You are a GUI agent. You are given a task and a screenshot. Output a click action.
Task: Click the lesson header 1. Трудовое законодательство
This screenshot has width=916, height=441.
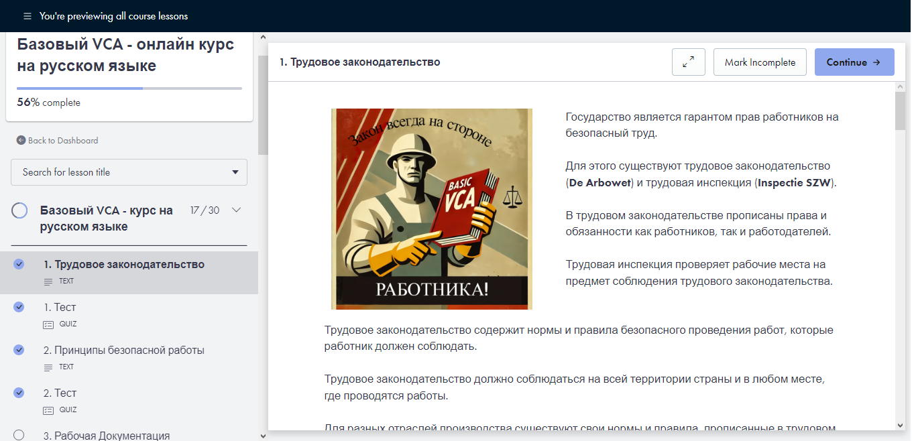click(x=360, y=62)
